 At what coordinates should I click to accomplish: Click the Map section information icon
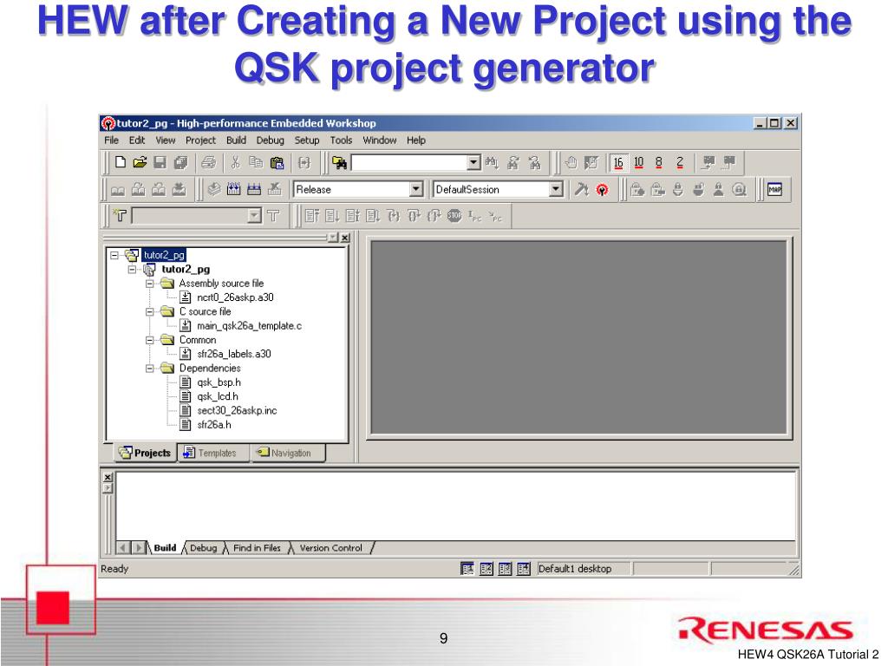(774, 189)
